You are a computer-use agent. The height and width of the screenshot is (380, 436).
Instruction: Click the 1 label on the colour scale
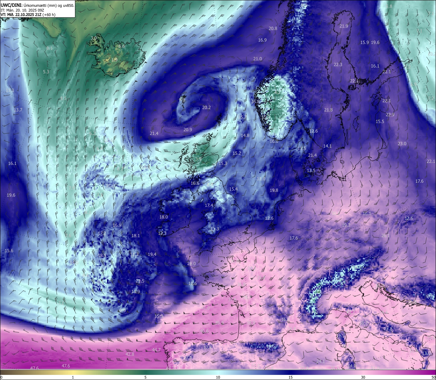coord(73,377)
